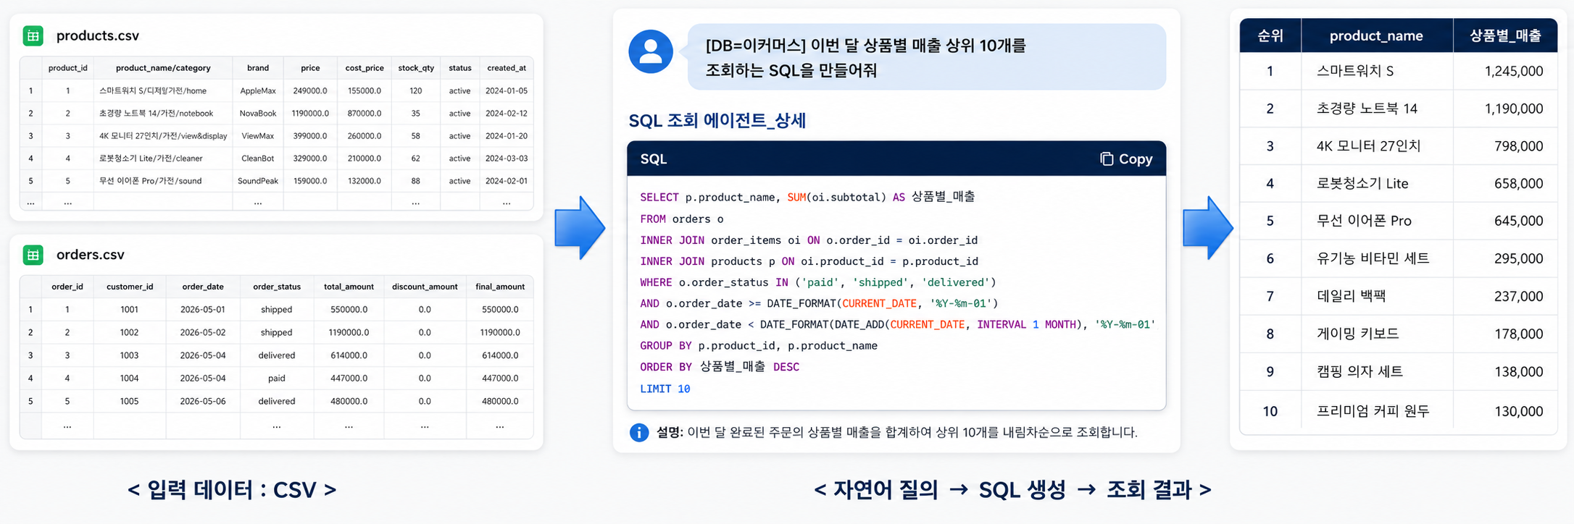Select the orders.csv title
Screen dimensions: 1574x524
point(91,255)
